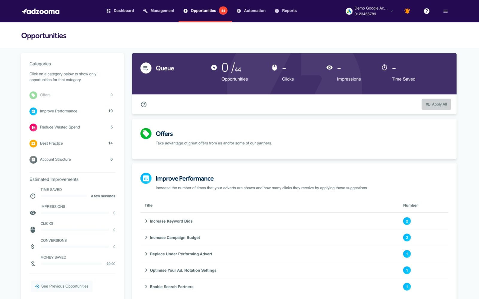Click the Adzooma logo
The image size is (479, 299).
(41, 11)
